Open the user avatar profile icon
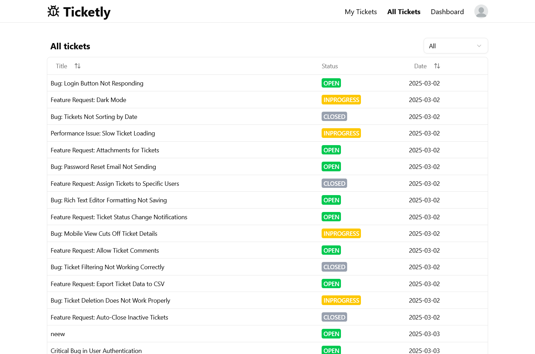Viewport: 535px width, 354px height. coord(481,11)
